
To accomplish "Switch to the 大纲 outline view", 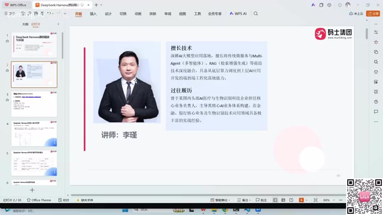I will pyautogui.click(x=25, y=24).
